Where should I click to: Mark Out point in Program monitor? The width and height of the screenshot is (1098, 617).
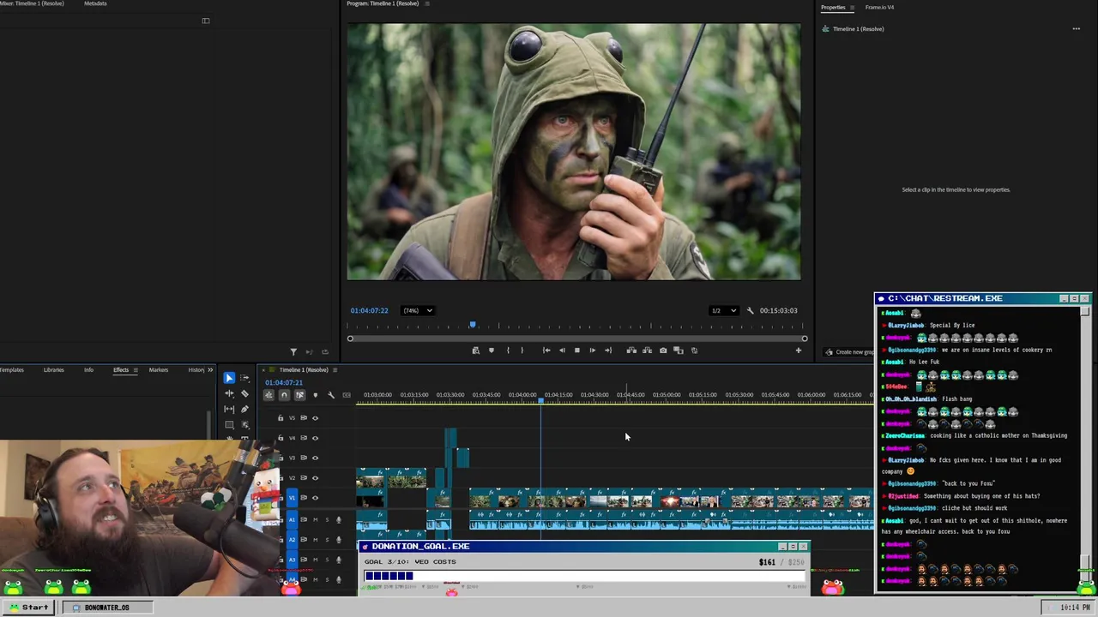click(522, 350)
